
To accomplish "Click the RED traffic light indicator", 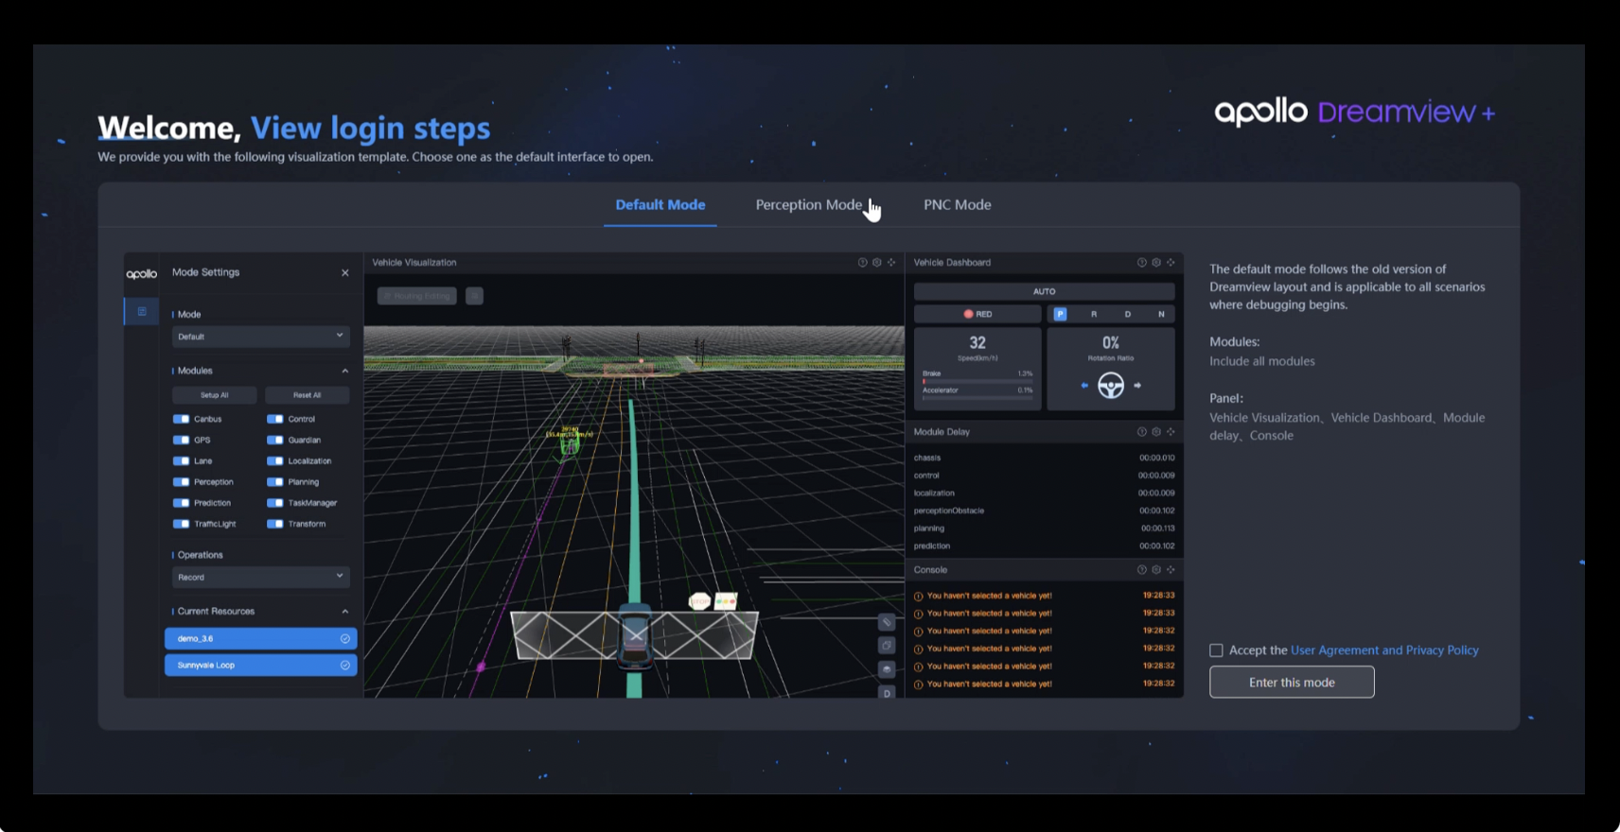I will pyautogui.click(x=977, y=314).
